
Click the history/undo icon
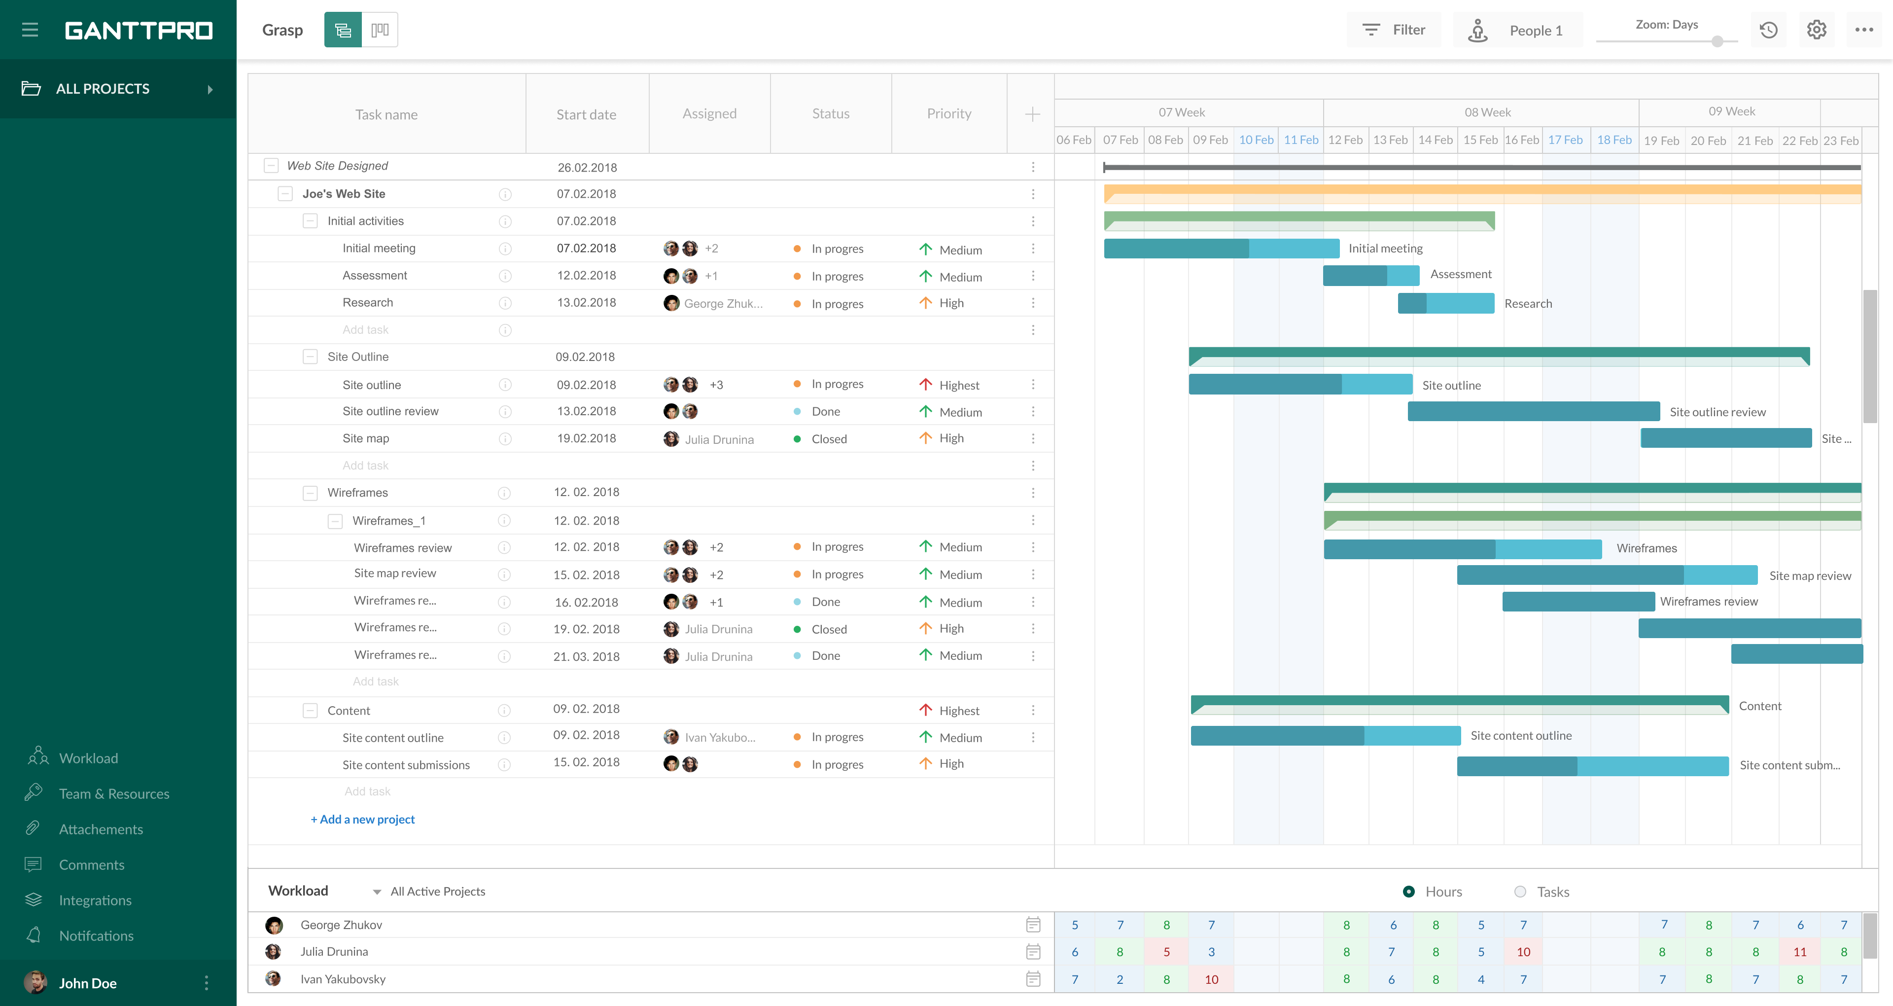tap(1769, 28)
